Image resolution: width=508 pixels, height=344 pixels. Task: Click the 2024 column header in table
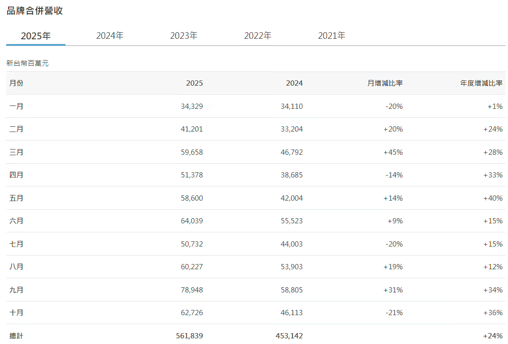point(294,83)
